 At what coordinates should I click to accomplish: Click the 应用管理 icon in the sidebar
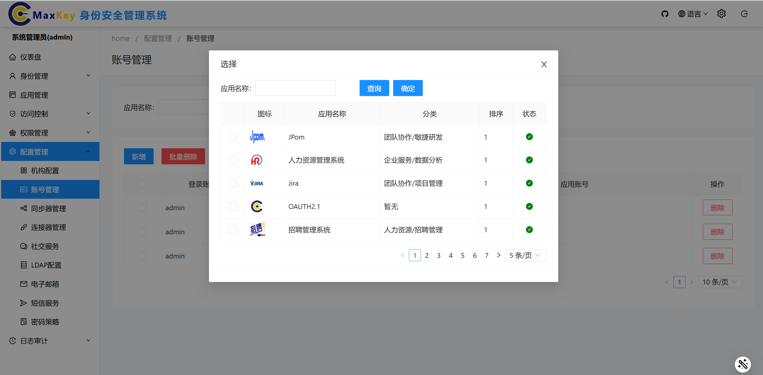coord(12,95)
